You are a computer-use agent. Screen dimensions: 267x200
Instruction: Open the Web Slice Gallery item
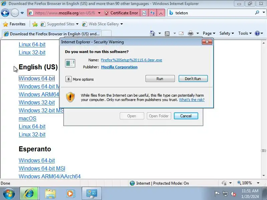pos(102,24)
